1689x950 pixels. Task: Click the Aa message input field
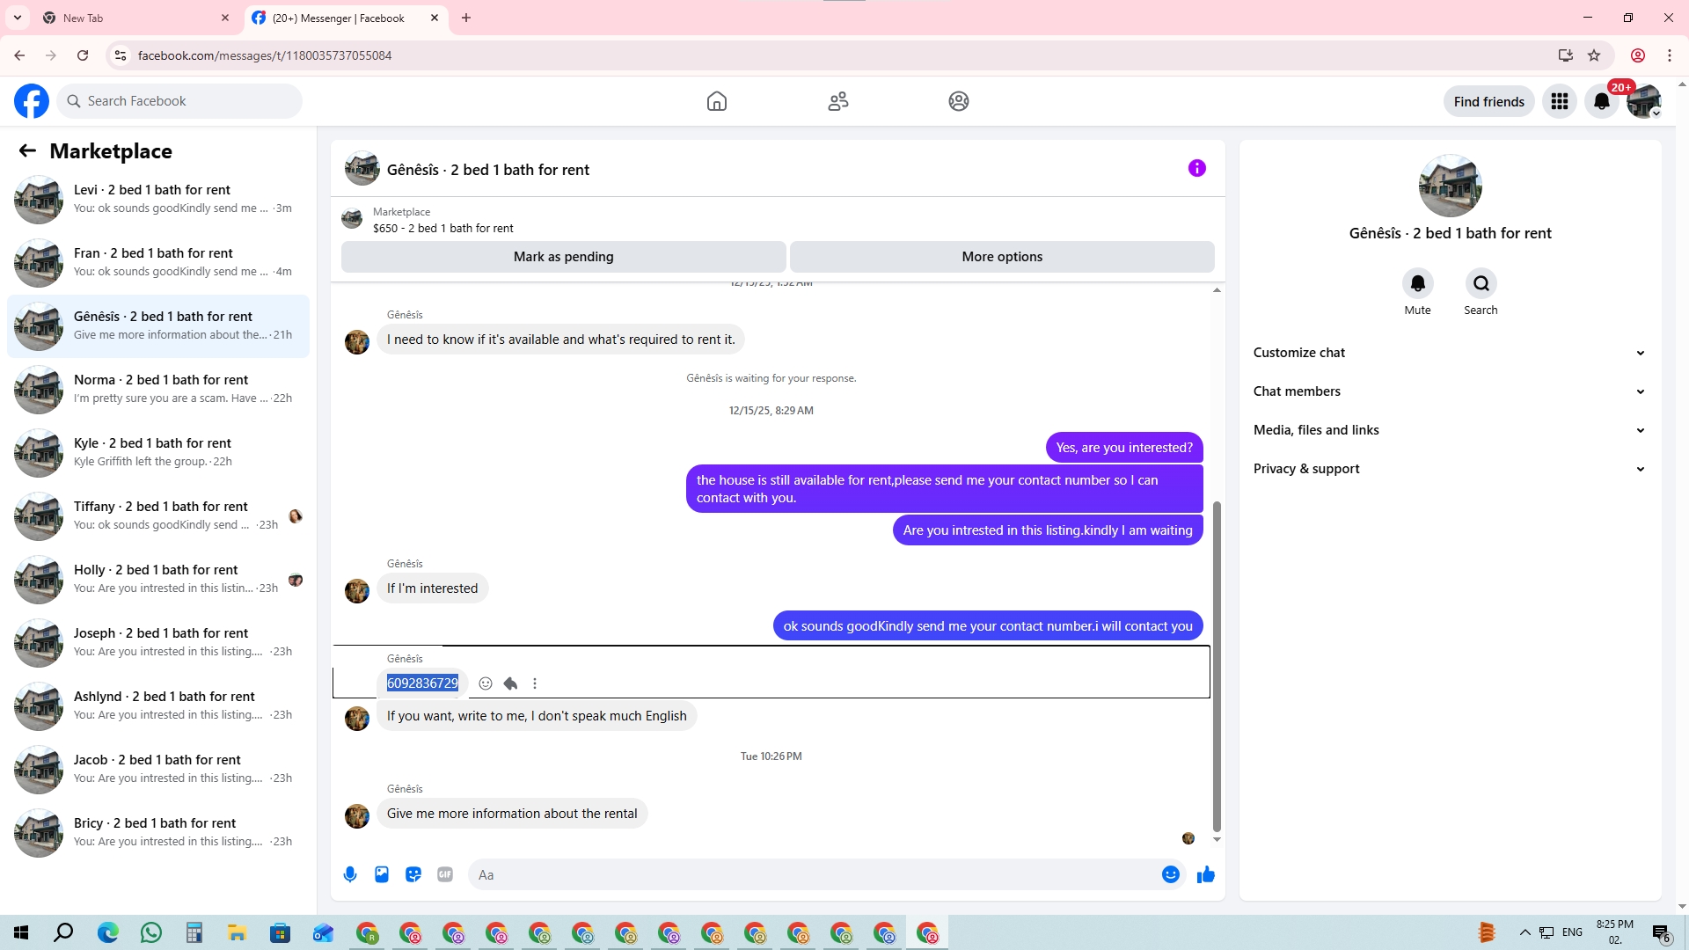809,874
